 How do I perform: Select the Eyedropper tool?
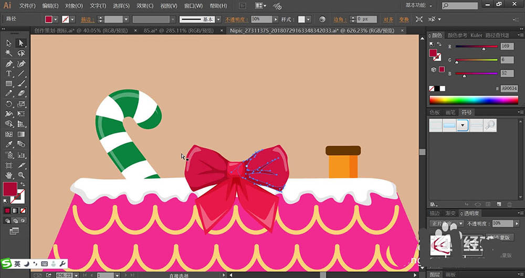tap(9, 145)
